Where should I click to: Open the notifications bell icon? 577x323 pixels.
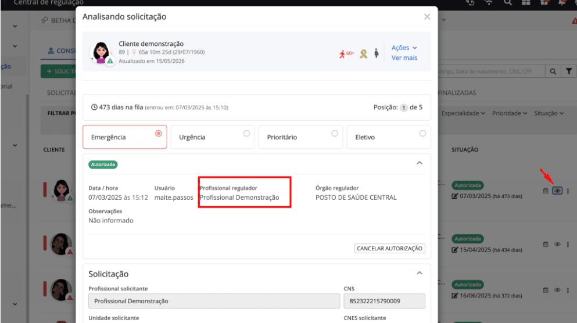562,2
